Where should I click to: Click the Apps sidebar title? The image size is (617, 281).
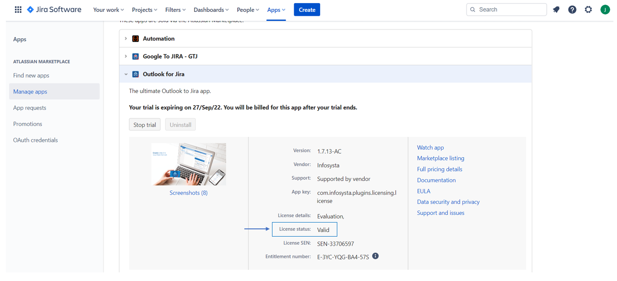coord(20,39)
